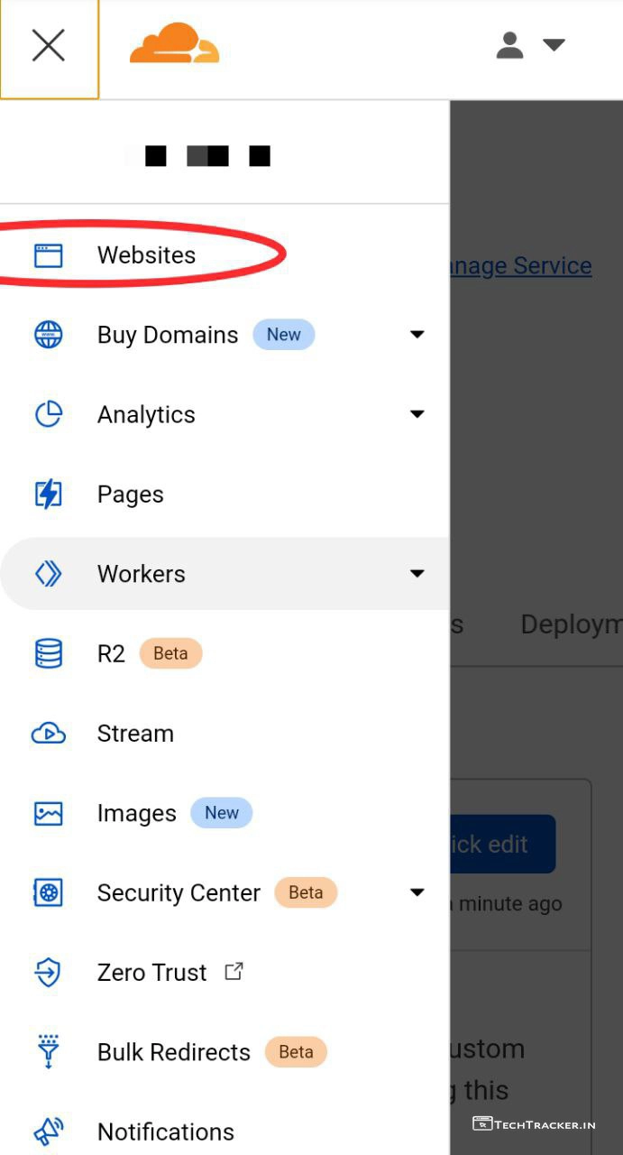Go to Notifications in the sidebar
Screen dimensions: 623x1155
[x=166, y=1132]
